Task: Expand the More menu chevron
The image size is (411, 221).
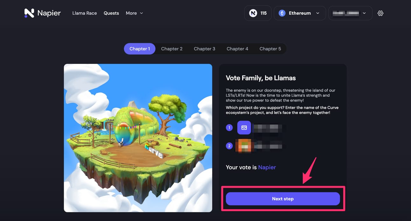Action: point(142,13)
